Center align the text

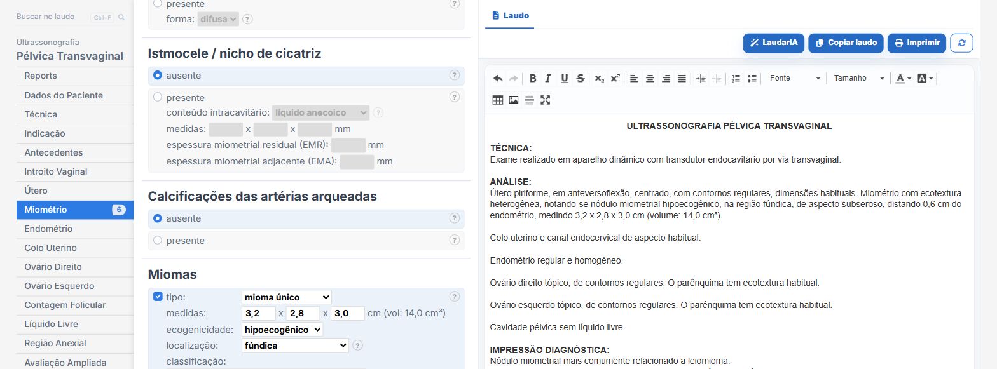click(x=650, y=79)
